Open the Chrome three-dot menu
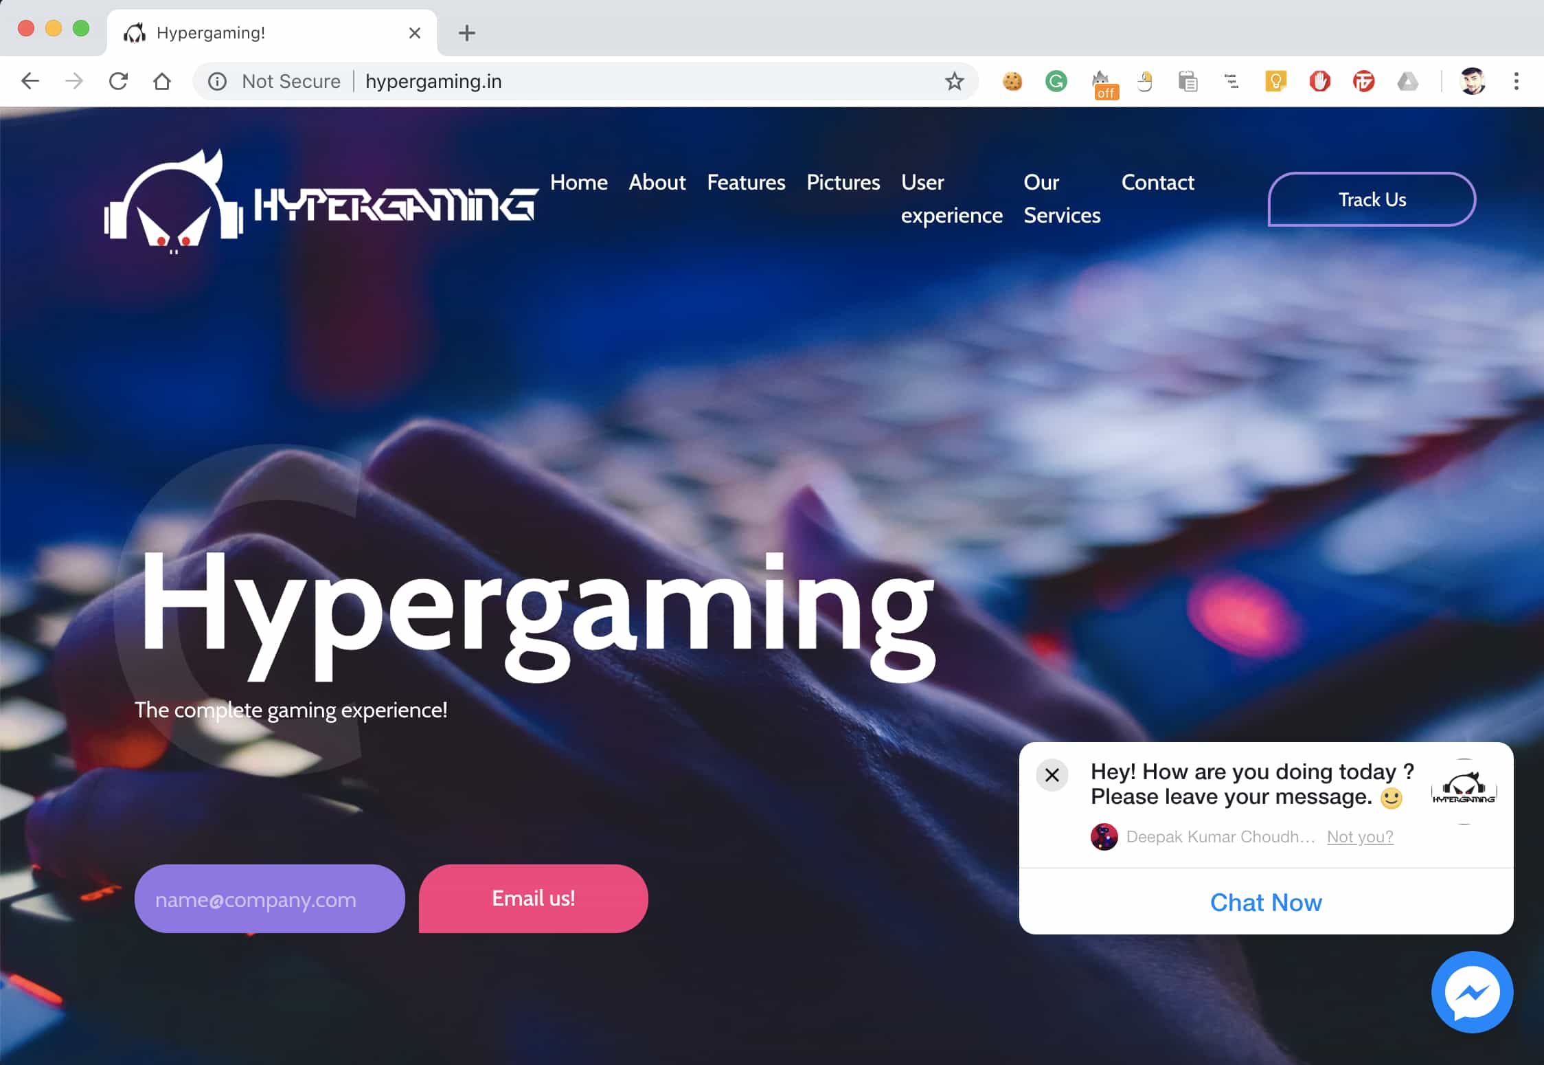Viewport: 1544px width, 1065px height. tap(1517, 81)
